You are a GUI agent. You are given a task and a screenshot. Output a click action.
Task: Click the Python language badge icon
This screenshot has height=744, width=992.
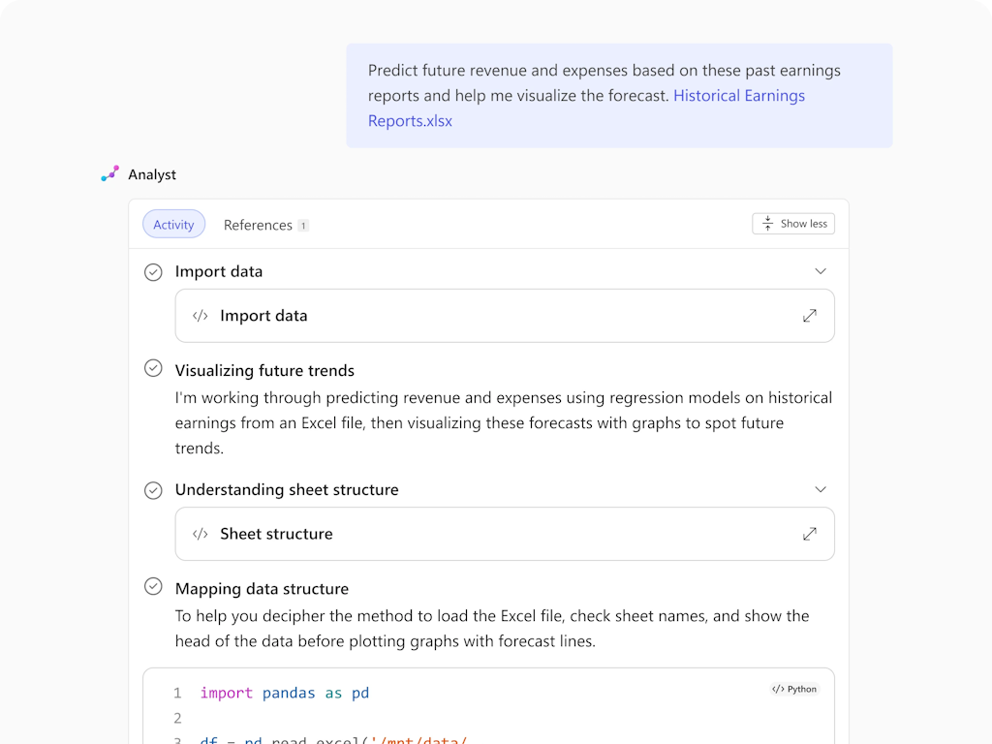778,689
